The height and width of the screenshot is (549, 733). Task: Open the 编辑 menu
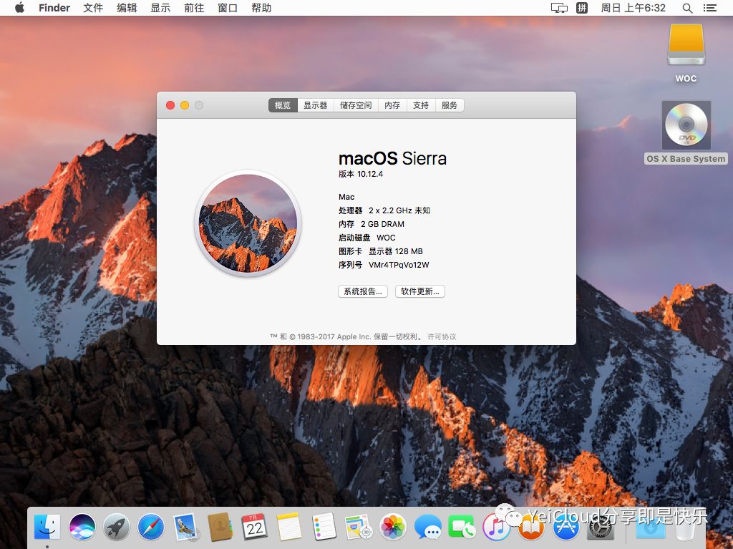(x=127, y=8)
